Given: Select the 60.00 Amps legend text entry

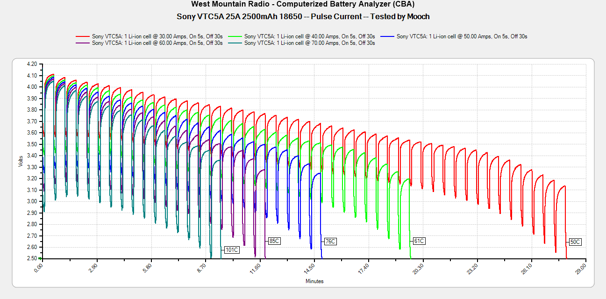Looking at the screenshot, I should 157,43.
